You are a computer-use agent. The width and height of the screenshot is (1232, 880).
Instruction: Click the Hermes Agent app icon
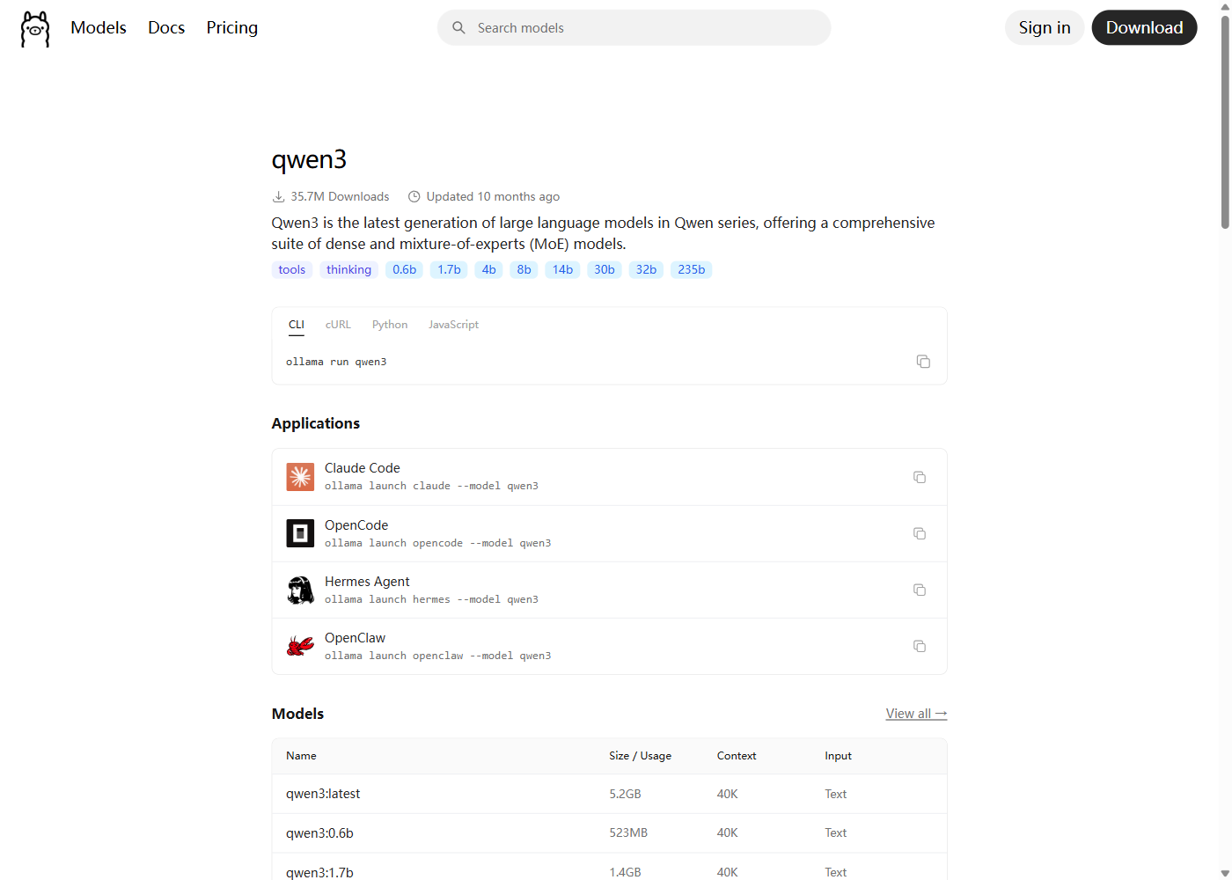point(300,590)
